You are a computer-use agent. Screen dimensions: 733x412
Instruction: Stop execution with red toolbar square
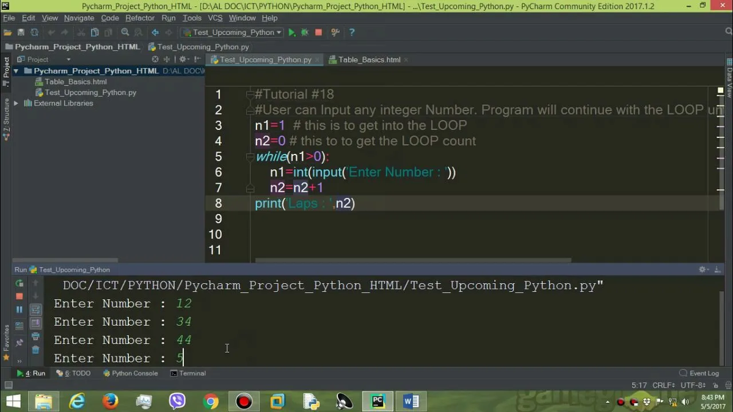click(318, 32)
